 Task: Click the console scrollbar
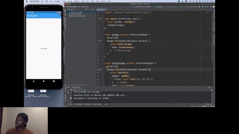212,97
